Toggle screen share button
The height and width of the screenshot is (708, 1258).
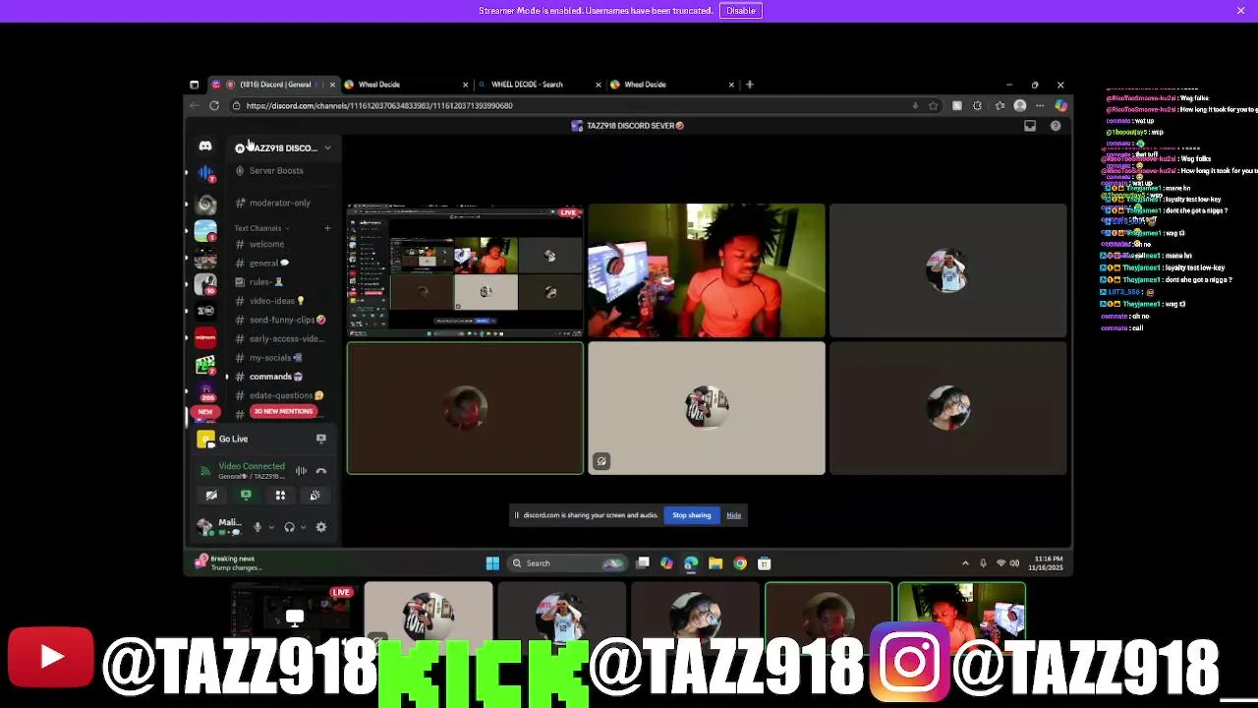pyautogui.click(x=246, y=496)
